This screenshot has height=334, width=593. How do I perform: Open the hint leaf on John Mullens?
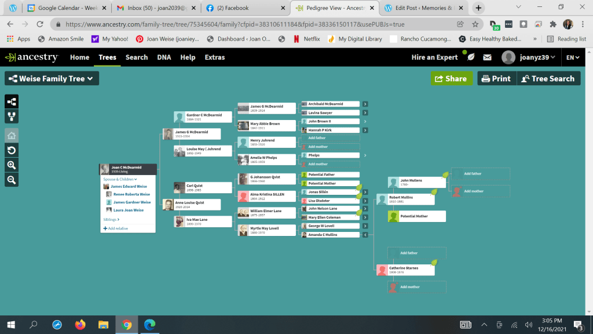[x=445, y=175]
